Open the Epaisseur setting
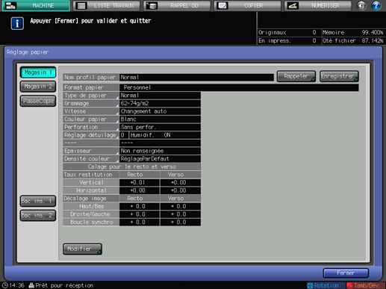Viewport: 386px width, 289px height. click(91, 151)
